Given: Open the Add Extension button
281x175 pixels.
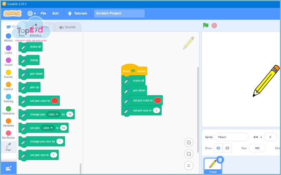Looking at the screenshot, I should (8, 168).
